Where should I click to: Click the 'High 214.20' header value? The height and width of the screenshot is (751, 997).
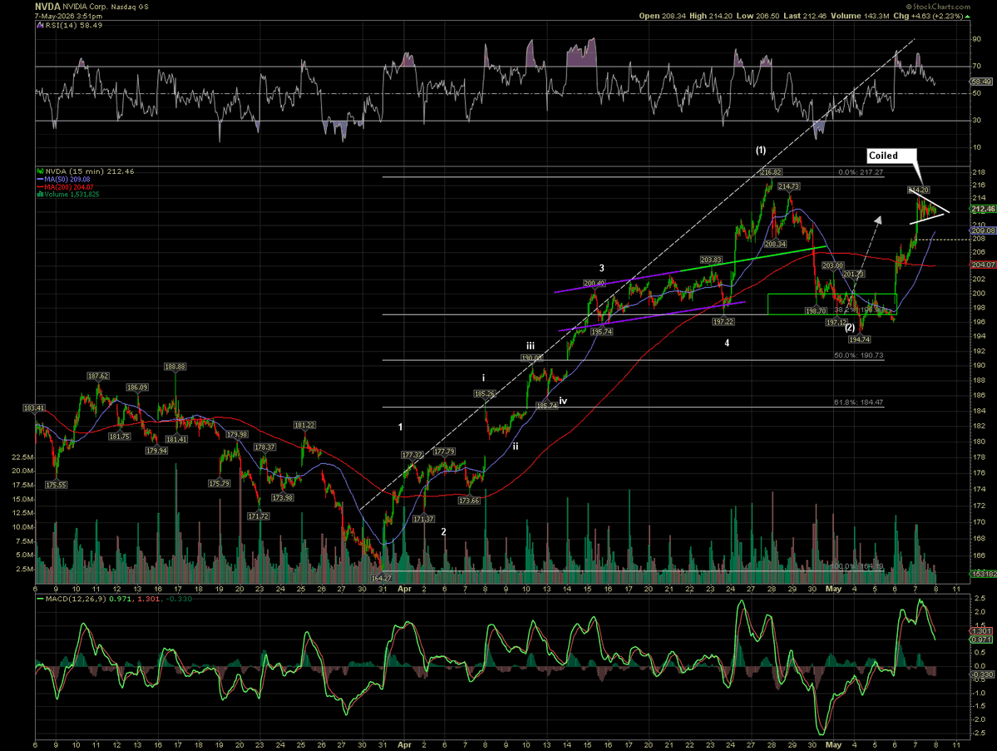[x=711, y=16]
